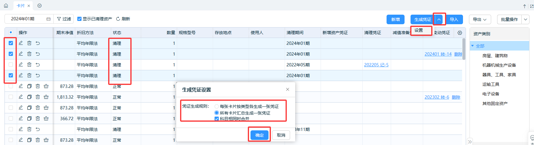Open the calendar picker in the period field
The height and width of the screenshot is (145, 534).
[49, 19]
